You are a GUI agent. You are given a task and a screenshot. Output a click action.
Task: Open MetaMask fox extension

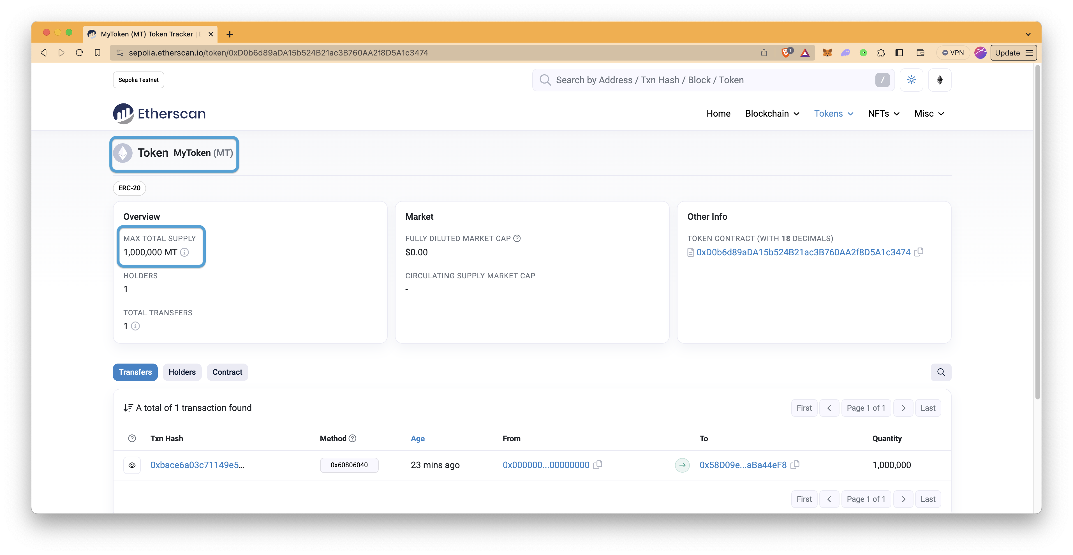point(827,52)
